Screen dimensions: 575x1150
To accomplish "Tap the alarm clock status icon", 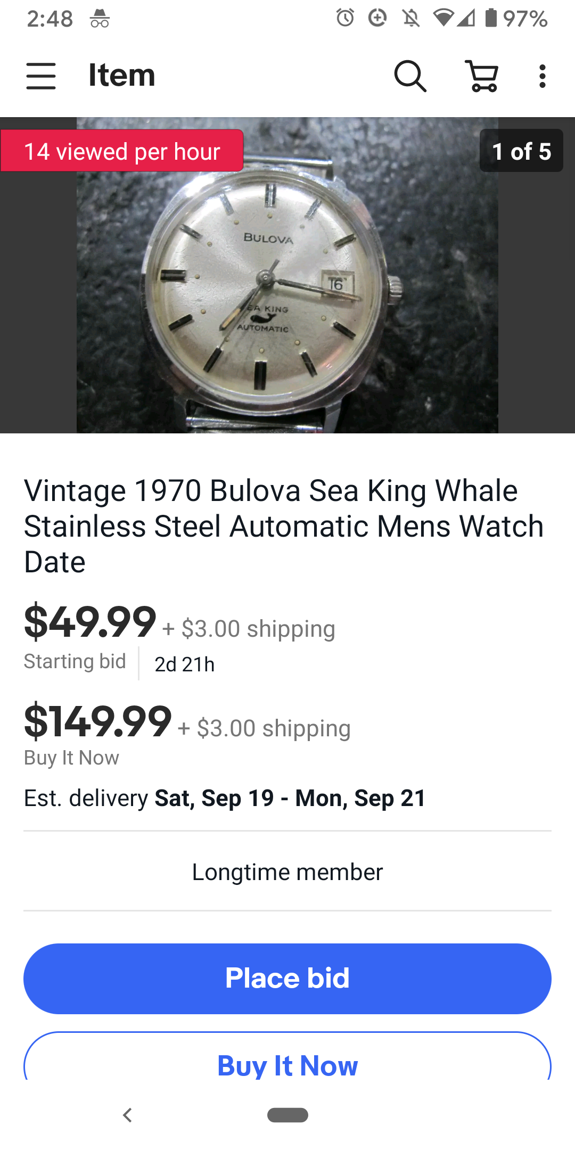I will [x=345, y=18].
